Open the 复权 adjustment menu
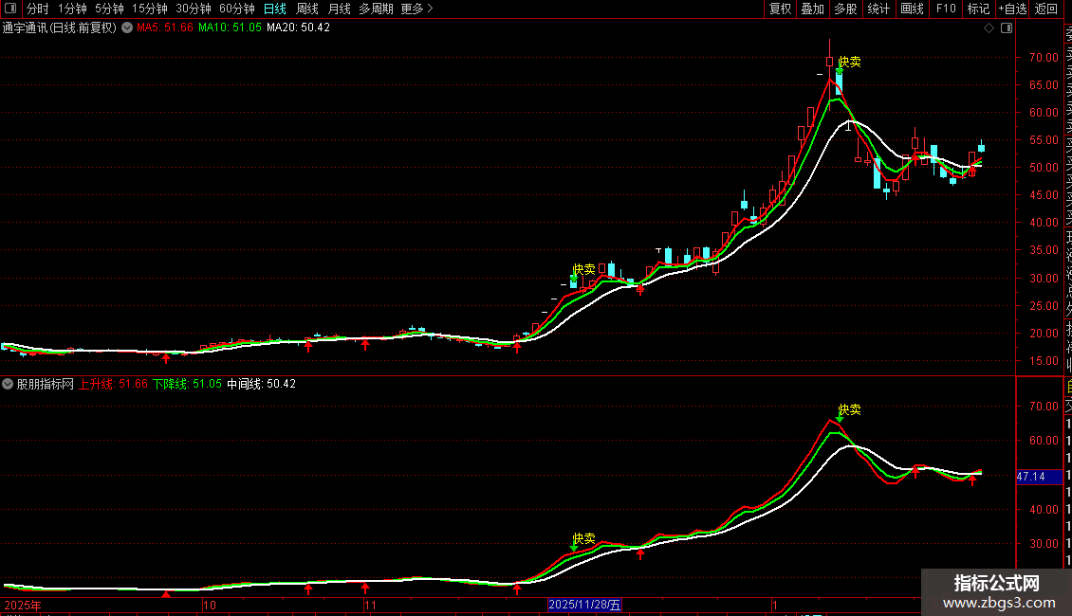Screen dimensions: 1072x616 coord(780,9)
